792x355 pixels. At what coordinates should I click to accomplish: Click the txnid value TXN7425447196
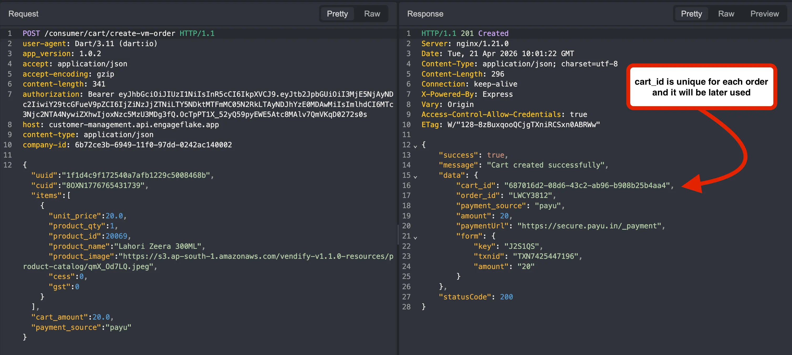point(545,256)
